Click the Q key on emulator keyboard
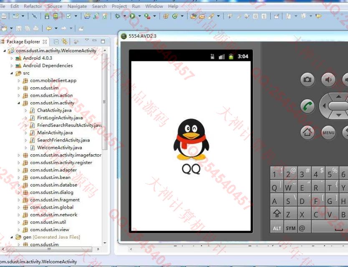348x267 pixels. [277, 187]
